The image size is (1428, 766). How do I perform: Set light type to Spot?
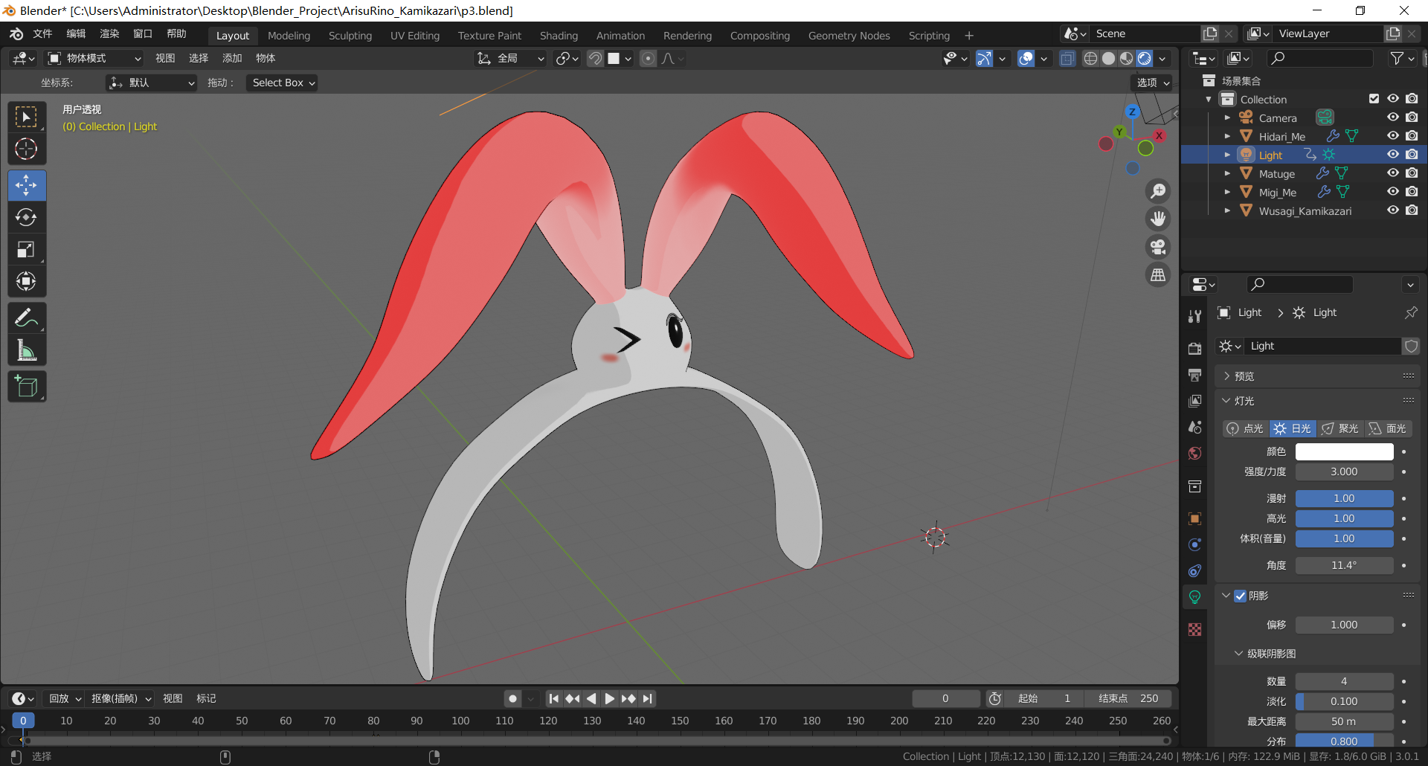pyautogui.click(x=1340, y=428)
